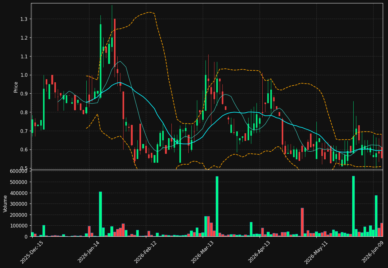Click the 200000 volume tick label
The width and height of the screenshot is (388, 268).
(x=19, y=215)
